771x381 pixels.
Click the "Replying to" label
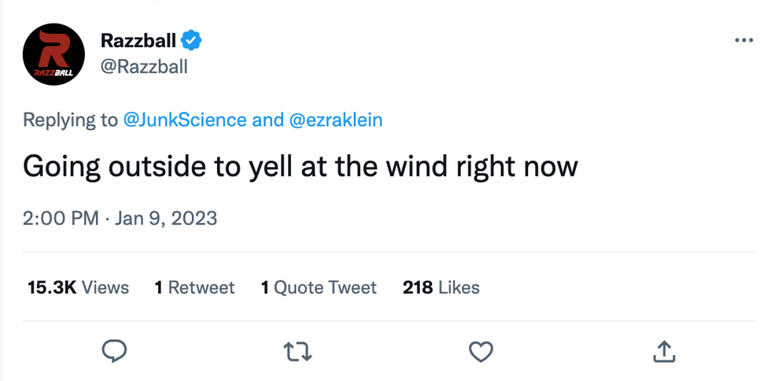point(70,120)
